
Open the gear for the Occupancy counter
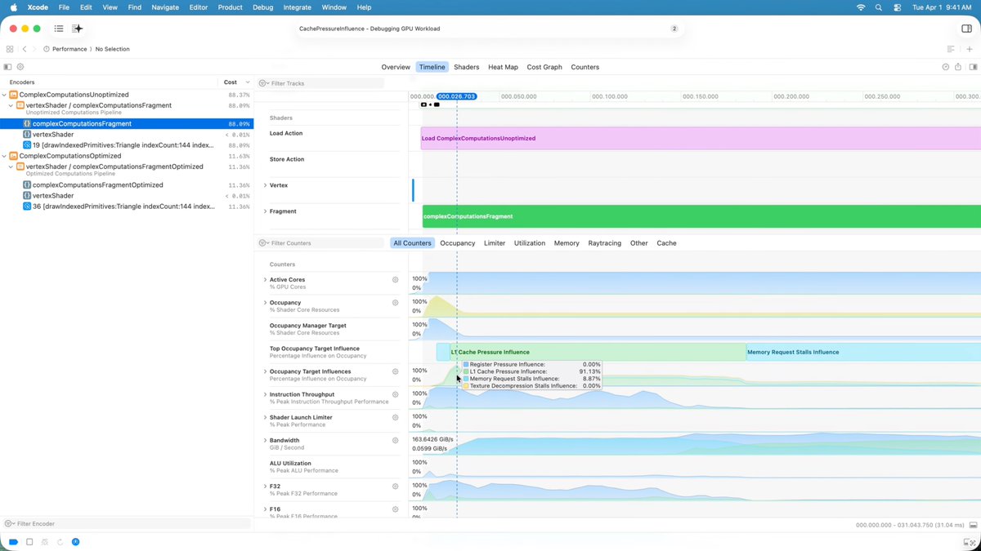(395, 302)
